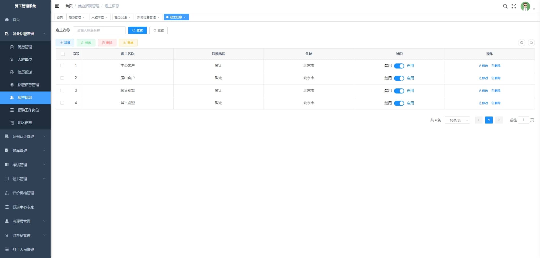Viewport: 540px width, 258px height.
Task: Close the 入驻单位 tab
Action: 107,17
